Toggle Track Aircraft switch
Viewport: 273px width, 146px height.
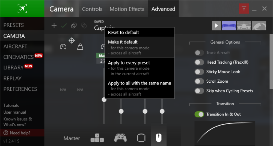(199, 53)
